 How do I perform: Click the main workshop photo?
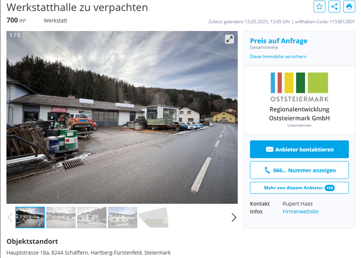(122, 117)
